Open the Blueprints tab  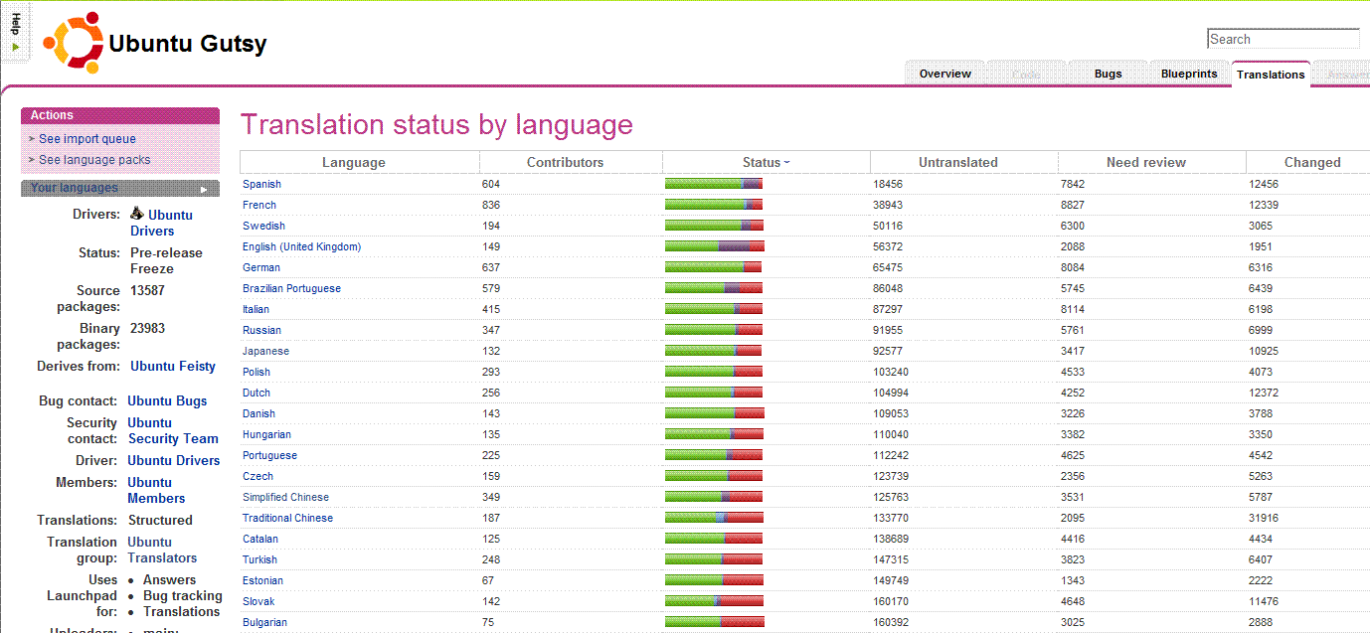(1189, 74)
